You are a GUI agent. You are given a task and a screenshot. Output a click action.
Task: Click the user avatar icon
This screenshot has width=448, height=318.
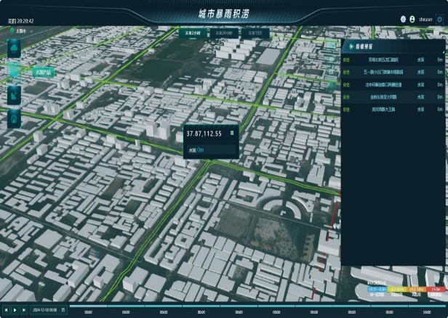(x=412, y=19)
